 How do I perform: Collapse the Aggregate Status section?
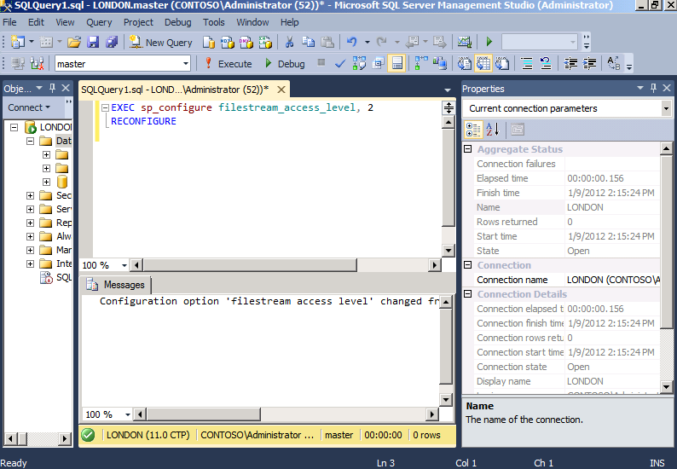[x=467, y=149]
